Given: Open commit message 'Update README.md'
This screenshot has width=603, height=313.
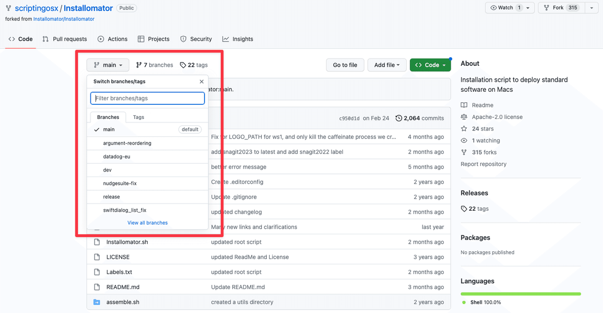Looking at the screenshot, I should click(x=238, y=287).
